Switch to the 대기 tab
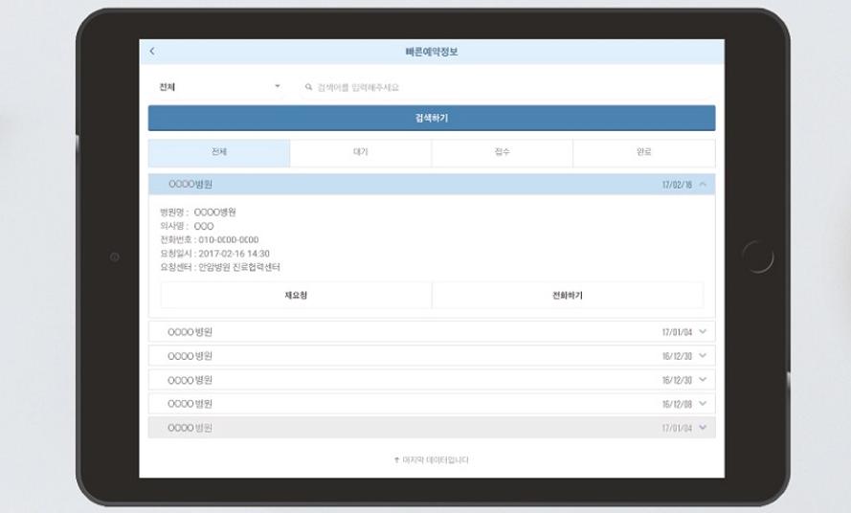Viewport: 851px width, 513px height. (x=361, y=153)
